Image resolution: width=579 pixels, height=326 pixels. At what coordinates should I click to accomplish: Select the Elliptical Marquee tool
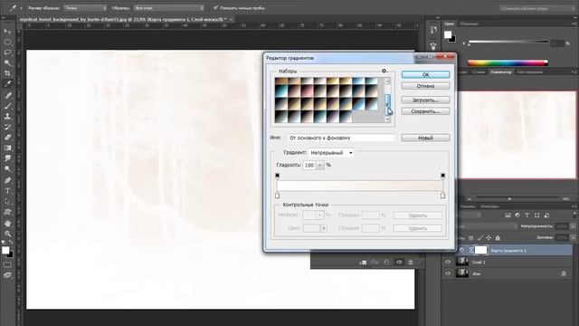click(7, 43)
